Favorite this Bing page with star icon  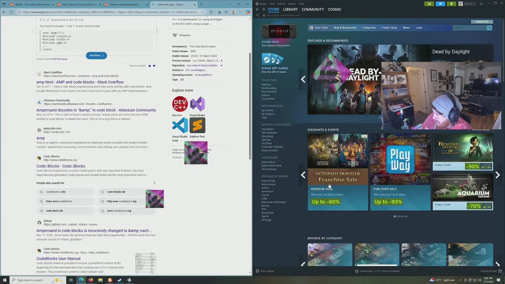tap(202, 12)
